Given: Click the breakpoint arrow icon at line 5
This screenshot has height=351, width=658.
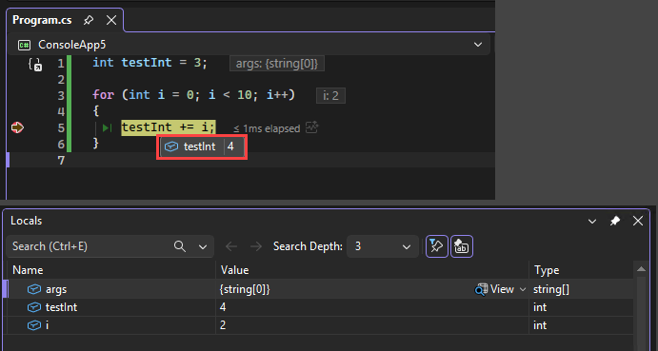Looking at the screenshot, I should (17, 127).
